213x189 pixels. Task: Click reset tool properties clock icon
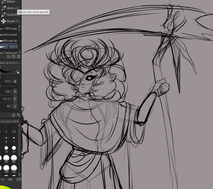[14, 115]
